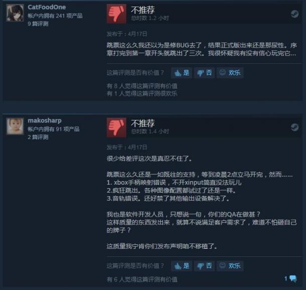Viewport: 306px width, 290px height.
Task: Click thumbs-down icon on makosharp's review
Action: pyautogui.click(x=116, y=127)
